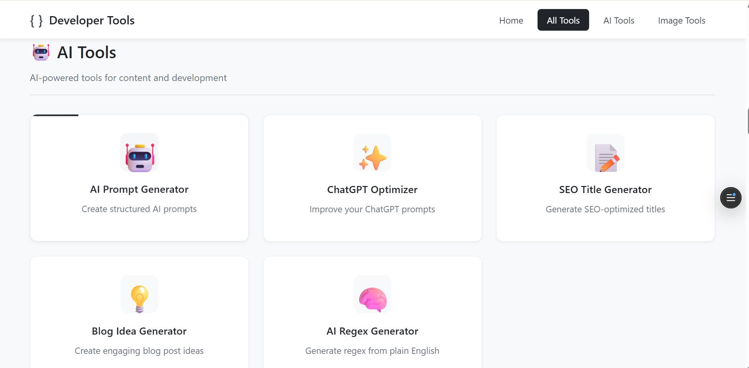Screen dimensions: 749x368
Task: Open Blog Idea Generator title
Action: (x=139, y=331)
